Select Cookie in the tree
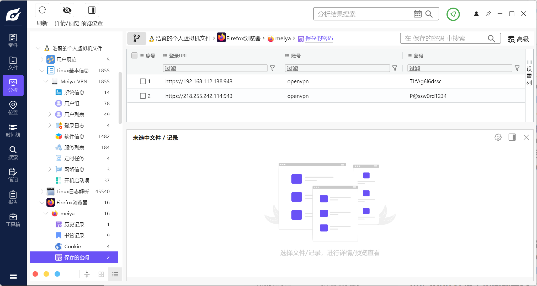 (72, 246)
